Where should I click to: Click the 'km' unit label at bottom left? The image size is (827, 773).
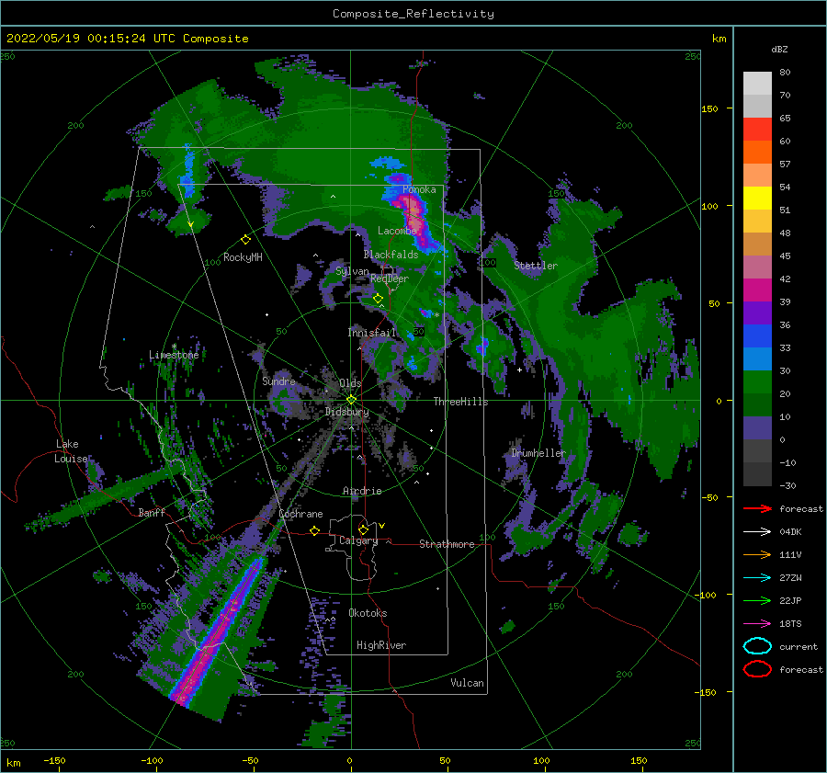tap(13, 763)
